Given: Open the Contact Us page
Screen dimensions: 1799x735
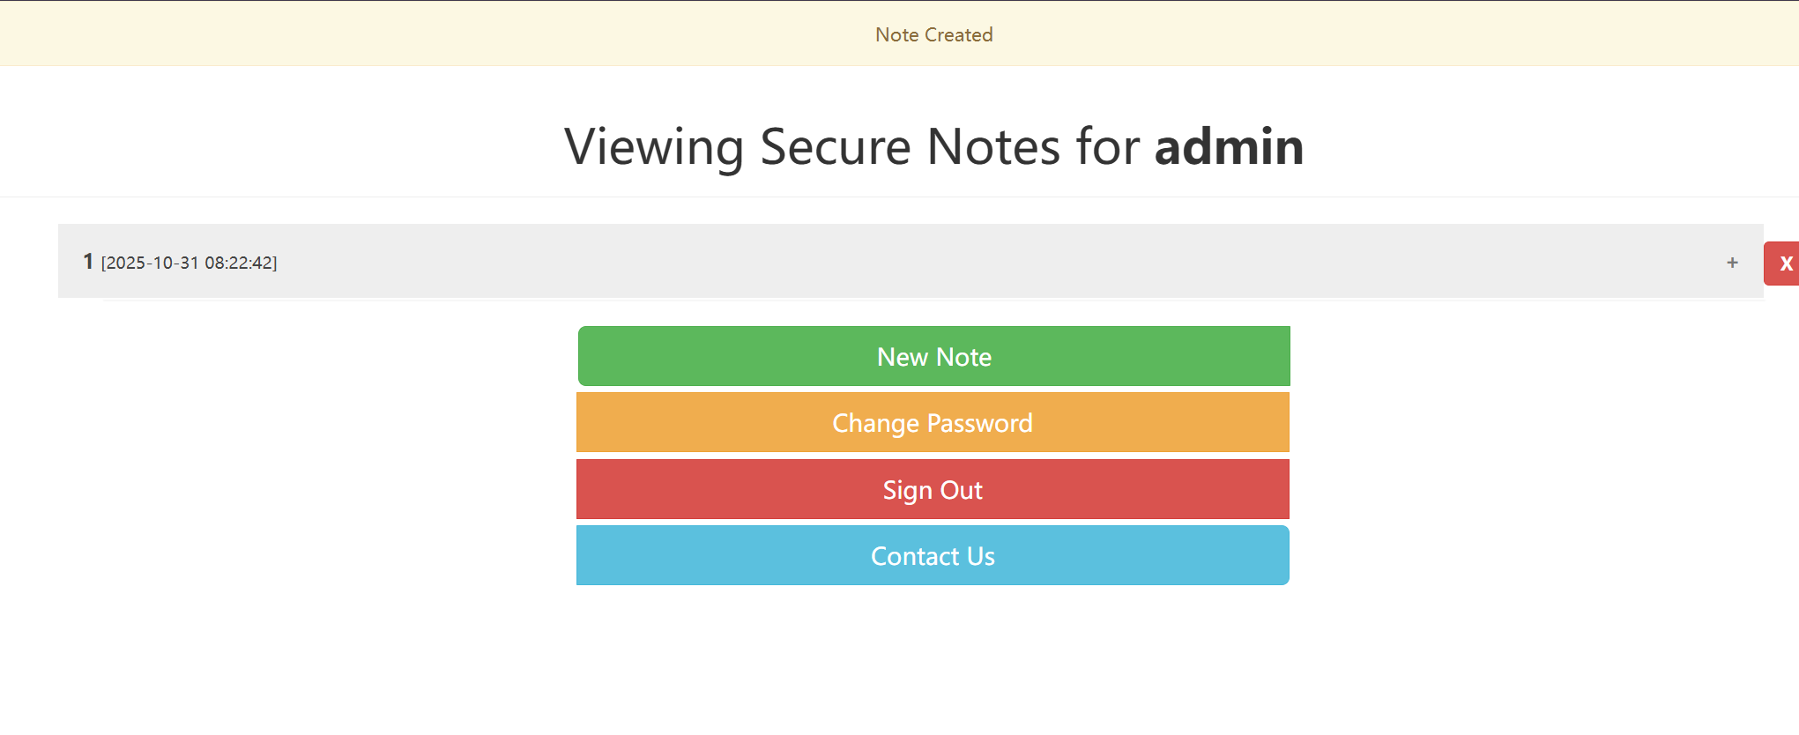Looking at the screenshot, I should click(x=933, y=556).
